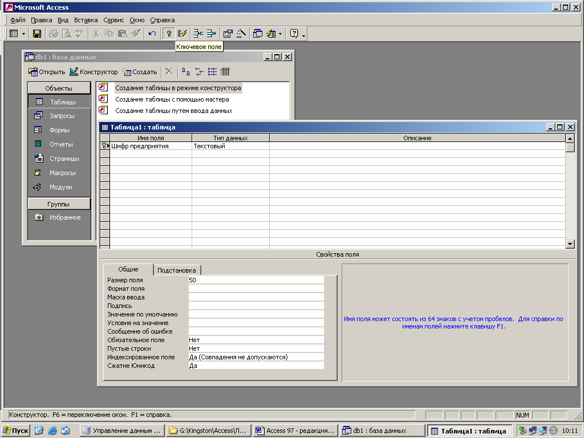Expand the View mode dropdown arrow
Image resolution: width=584 pixels, height=438 pixels.
point(23,34)
